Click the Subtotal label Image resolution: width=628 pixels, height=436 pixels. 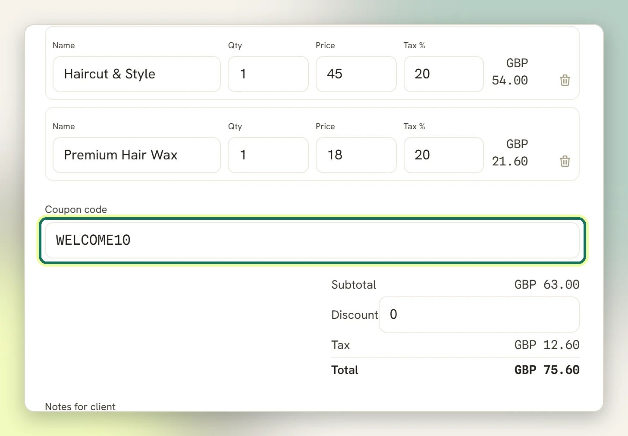(x=354, y=285)
